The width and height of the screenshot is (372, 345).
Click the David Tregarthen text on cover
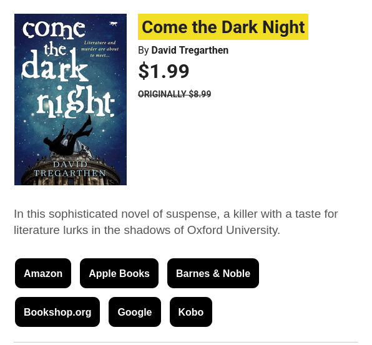[x=70, y=168]
